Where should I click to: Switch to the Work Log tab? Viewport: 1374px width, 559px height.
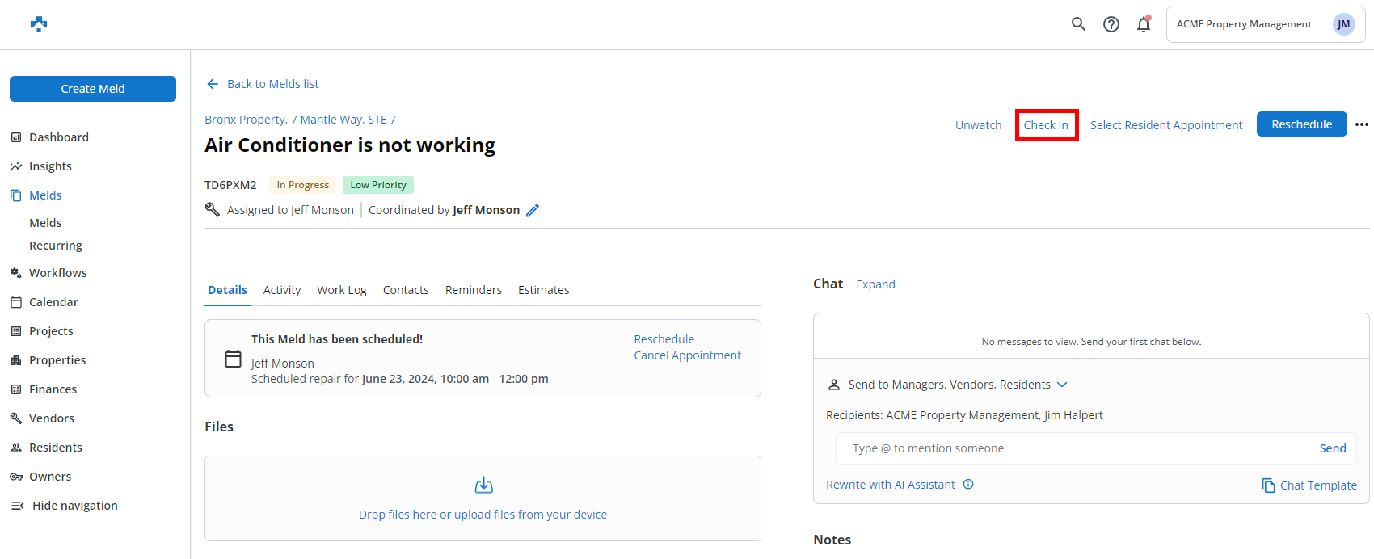click(x=341, y=290)
